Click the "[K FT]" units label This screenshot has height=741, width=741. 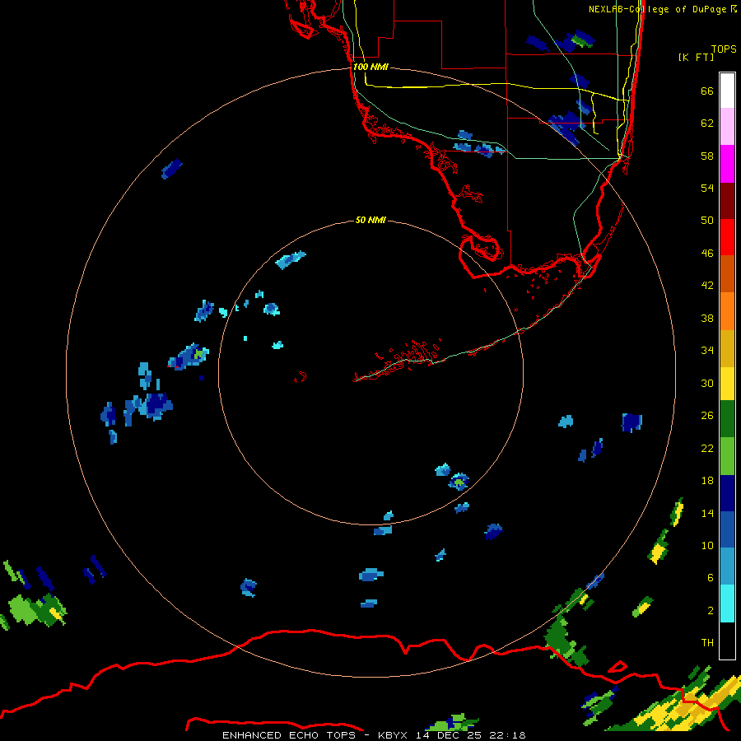point(696,57)
